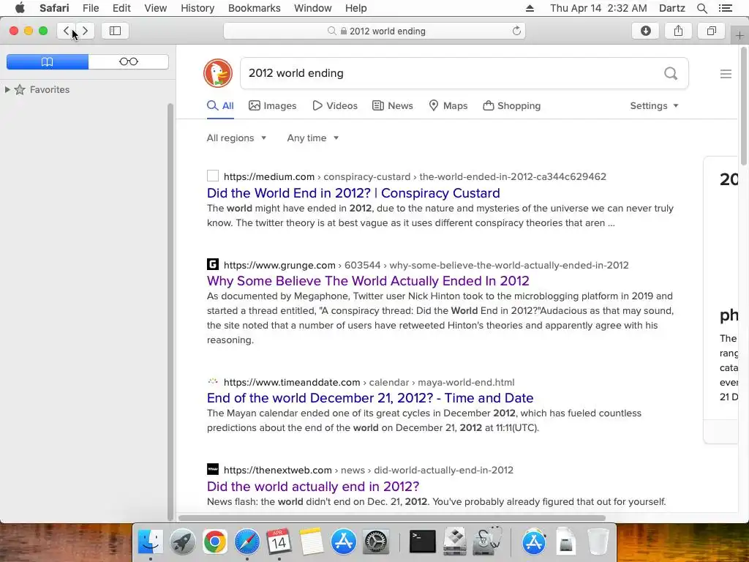The image size is (749, 562).
Task: Open the Downloads toolbar button
Action: (x=645, y=31)
